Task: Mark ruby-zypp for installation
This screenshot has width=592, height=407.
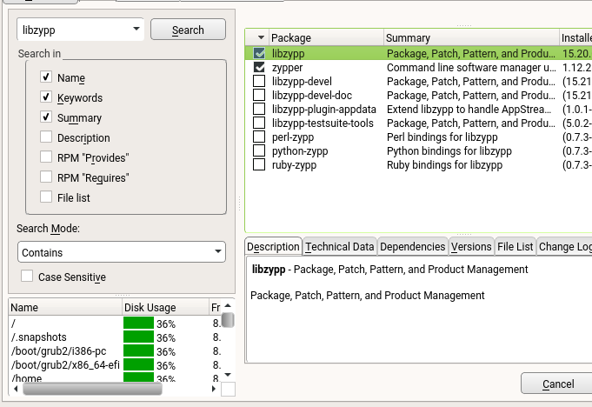Action: click(x=259, y=165)
